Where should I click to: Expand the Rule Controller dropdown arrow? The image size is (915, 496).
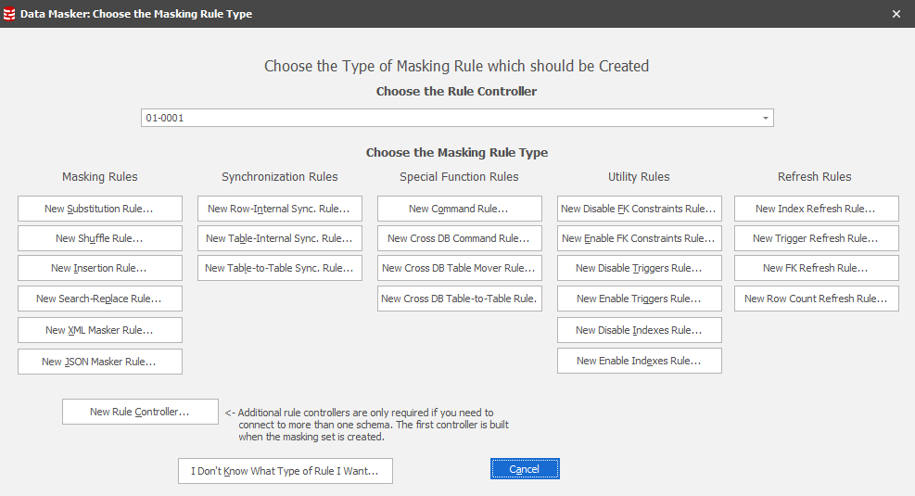point(765,119)
